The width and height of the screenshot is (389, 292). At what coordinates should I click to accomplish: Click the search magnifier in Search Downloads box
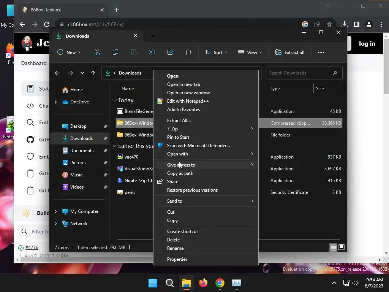(x=335, y=73)
